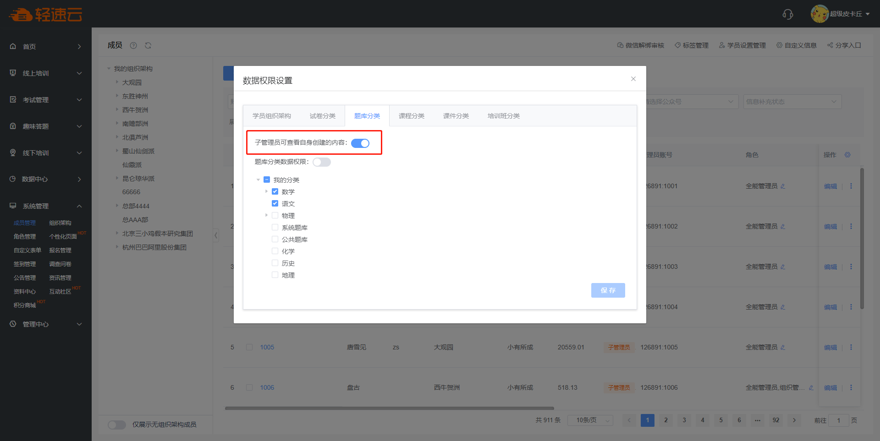The height and width of the screenshot is (441, 880).
Task: Open the 10条/页 page size dropdown
Action: pyautogui.click(x=590, y=420)
